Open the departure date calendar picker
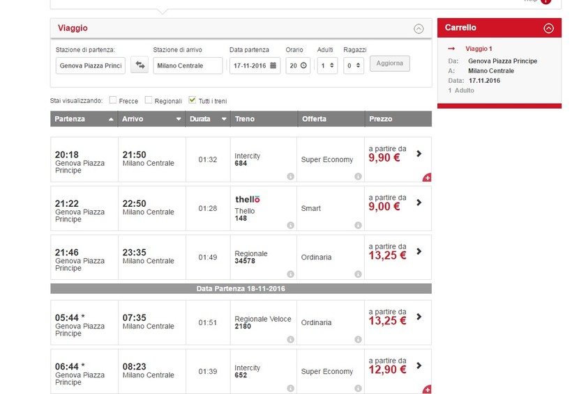572x394 pixels. click(273, 65)
